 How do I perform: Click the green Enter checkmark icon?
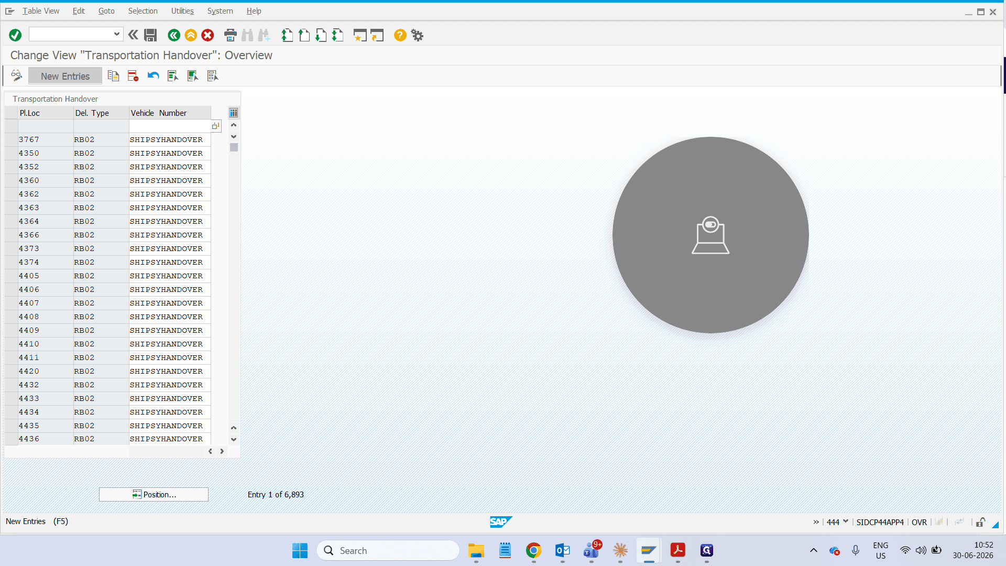15,35
